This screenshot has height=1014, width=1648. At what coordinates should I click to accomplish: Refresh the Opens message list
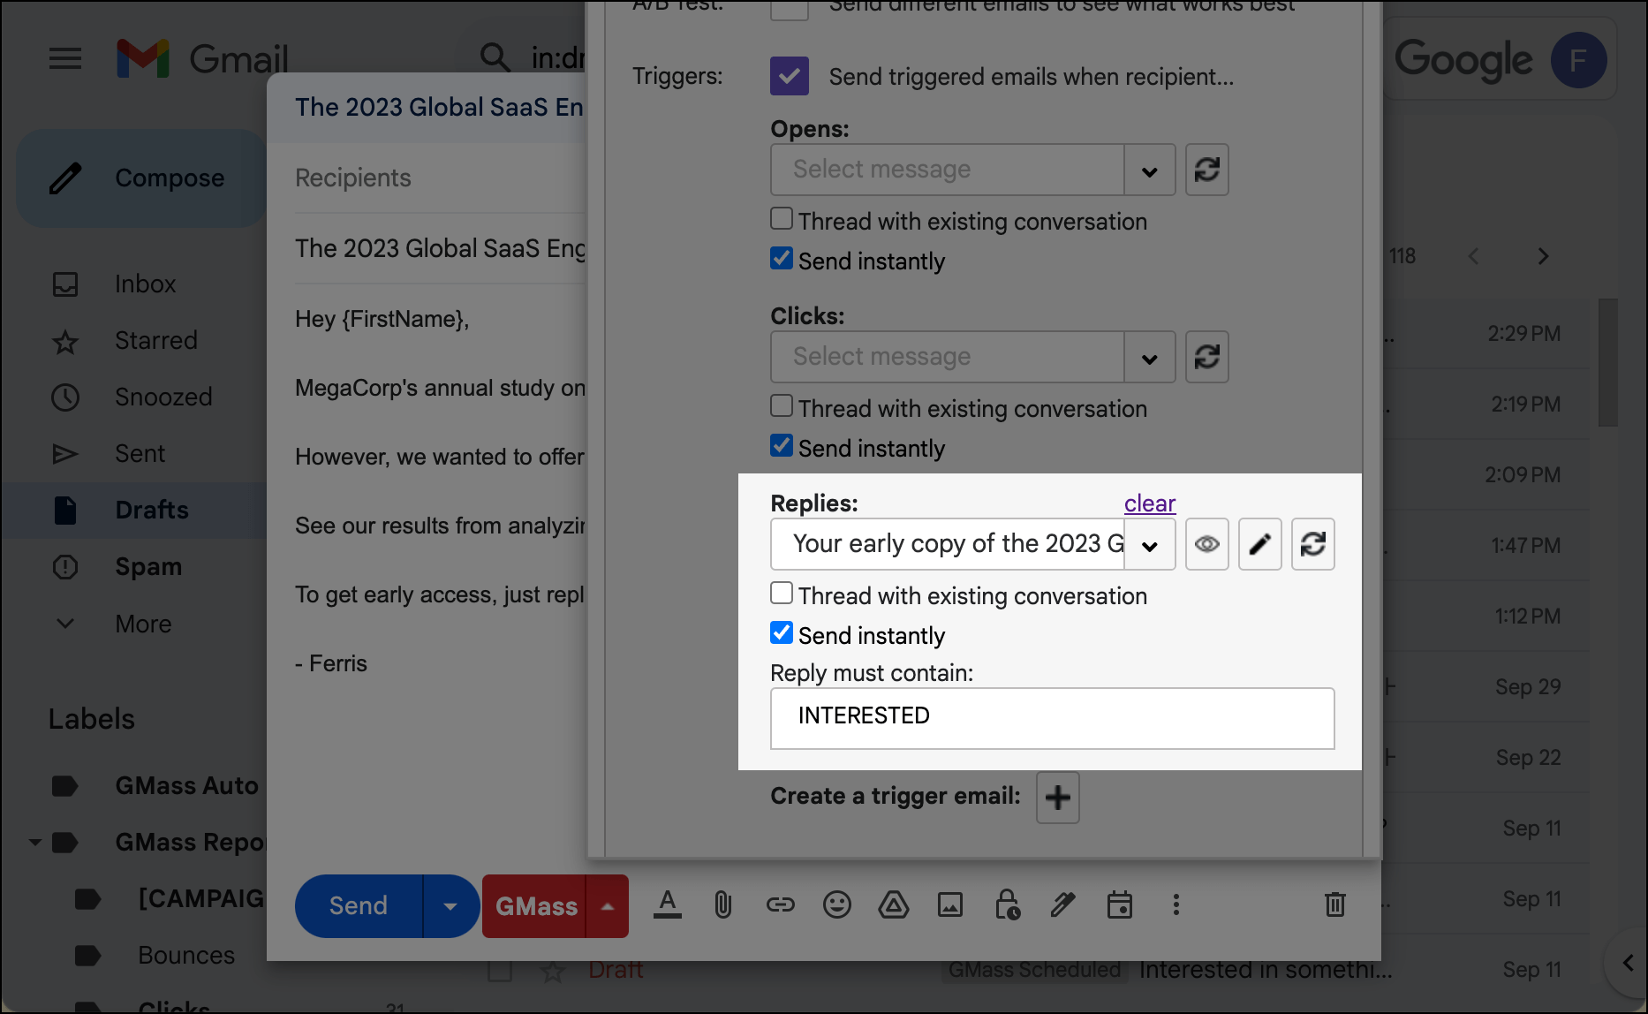pos(1206,170)
